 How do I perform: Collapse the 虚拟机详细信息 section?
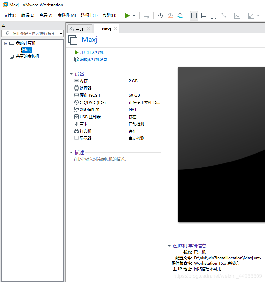coord(169,246)
